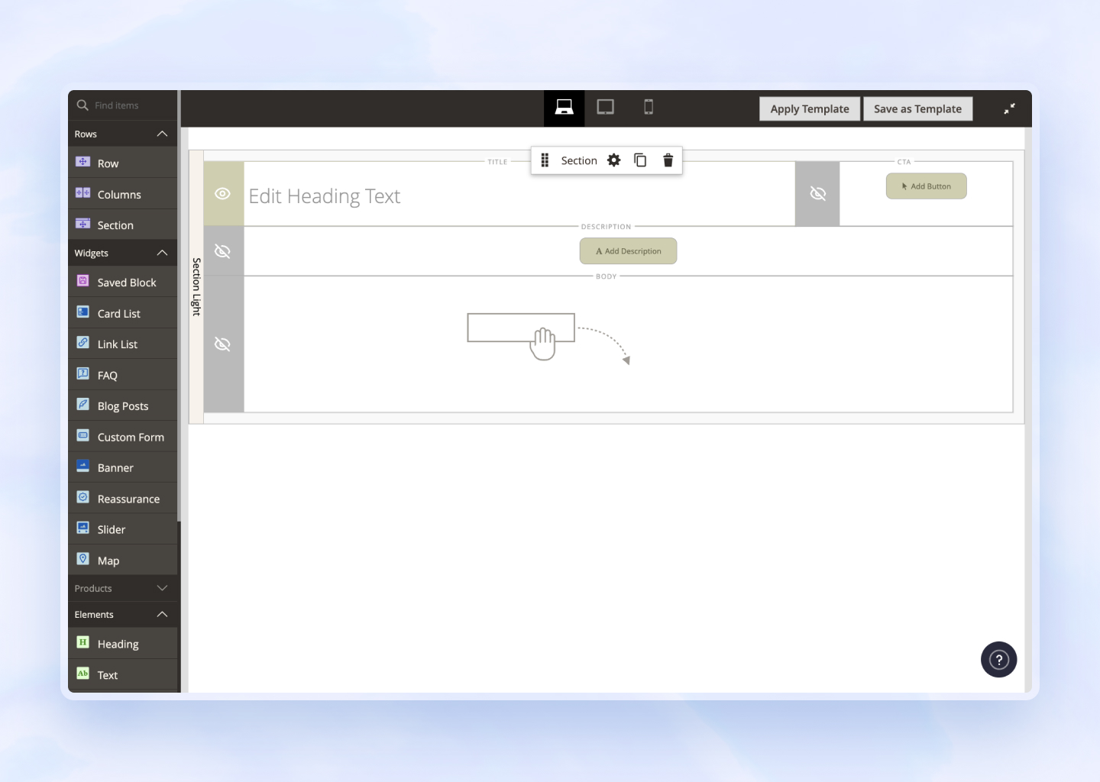Image resolution: width=1100 pixels, height=782 pixels.
Task: Click the FAQ widget icon
Action: [83, 373]
